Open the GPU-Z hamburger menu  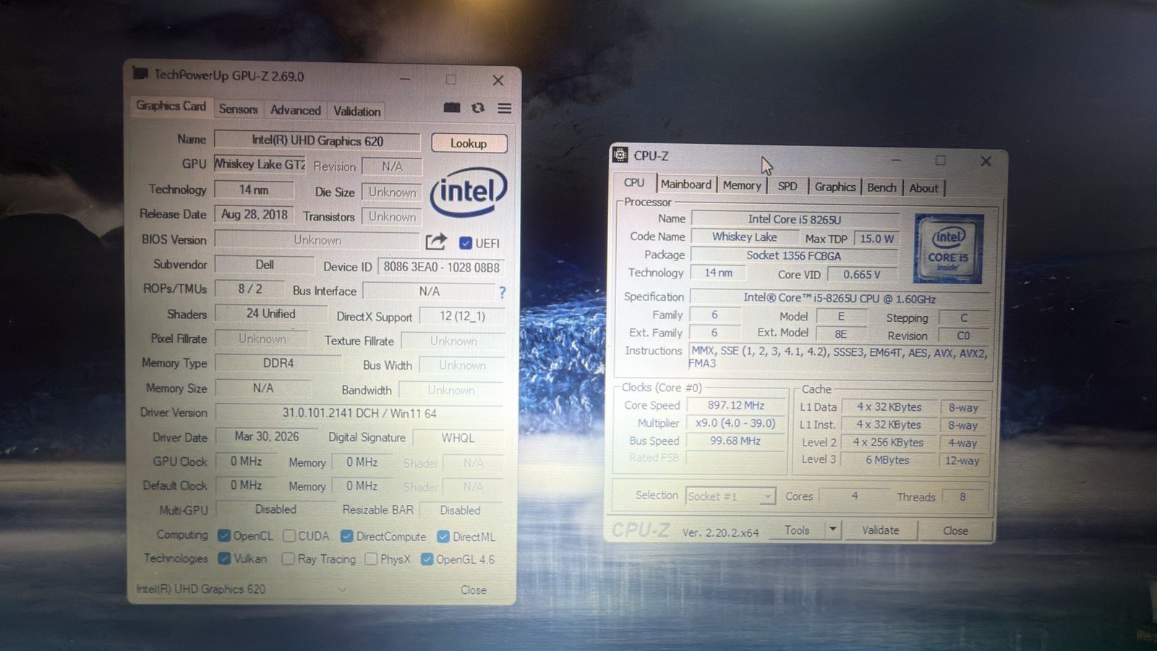pos(505,109)
